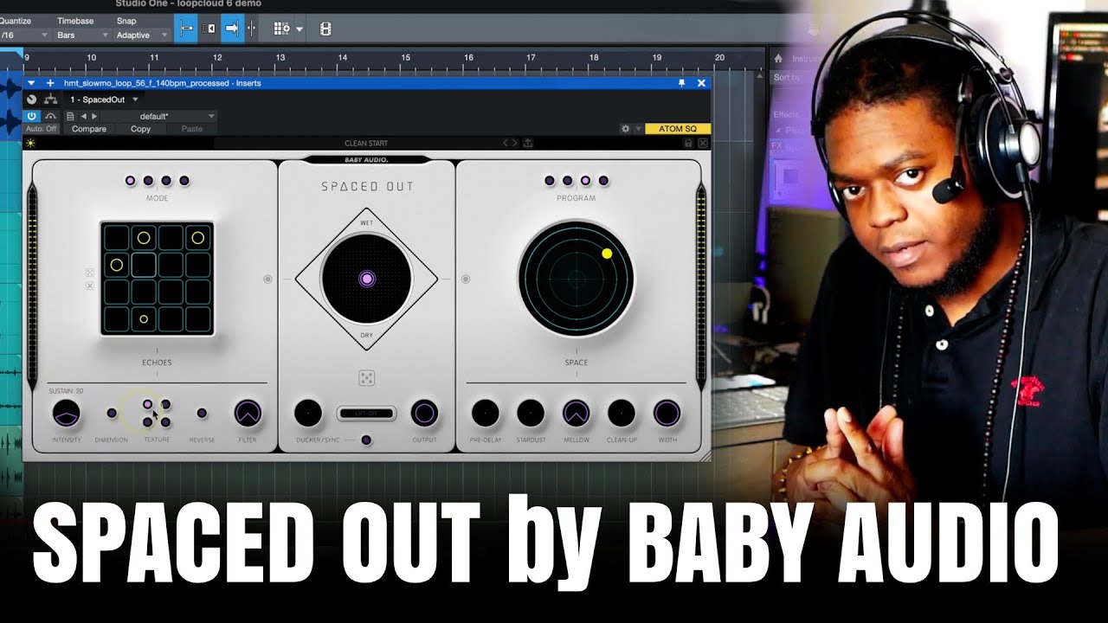Click the yellow dot on the SPACE radar

[607, 254]
